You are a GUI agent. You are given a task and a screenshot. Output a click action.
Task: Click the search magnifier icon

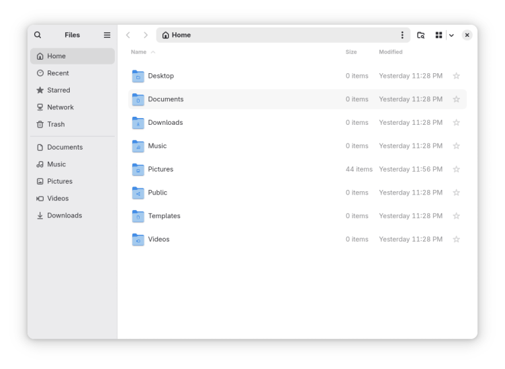click(38, 35)
